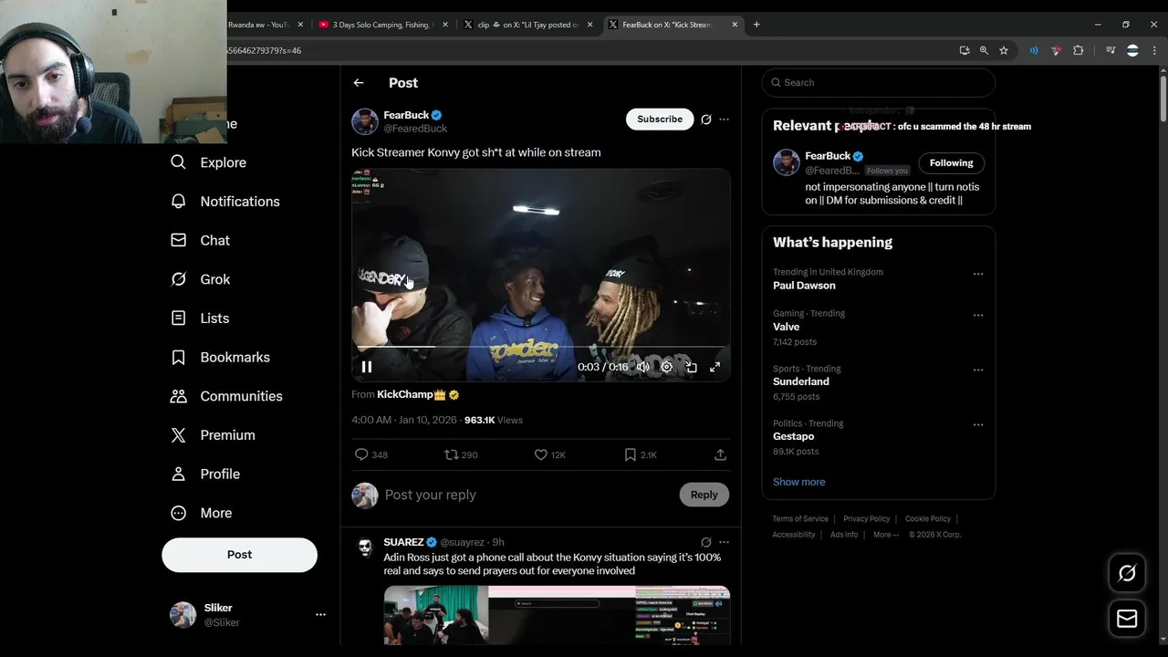Click the X Search box
This screenshot has height=657, width=1168.
[x=878, y=82]
